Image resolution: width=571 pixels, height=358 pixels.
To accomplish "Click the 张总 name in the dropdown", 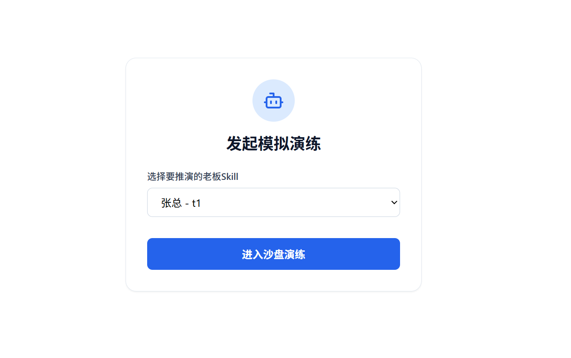I will pos(171,203).
